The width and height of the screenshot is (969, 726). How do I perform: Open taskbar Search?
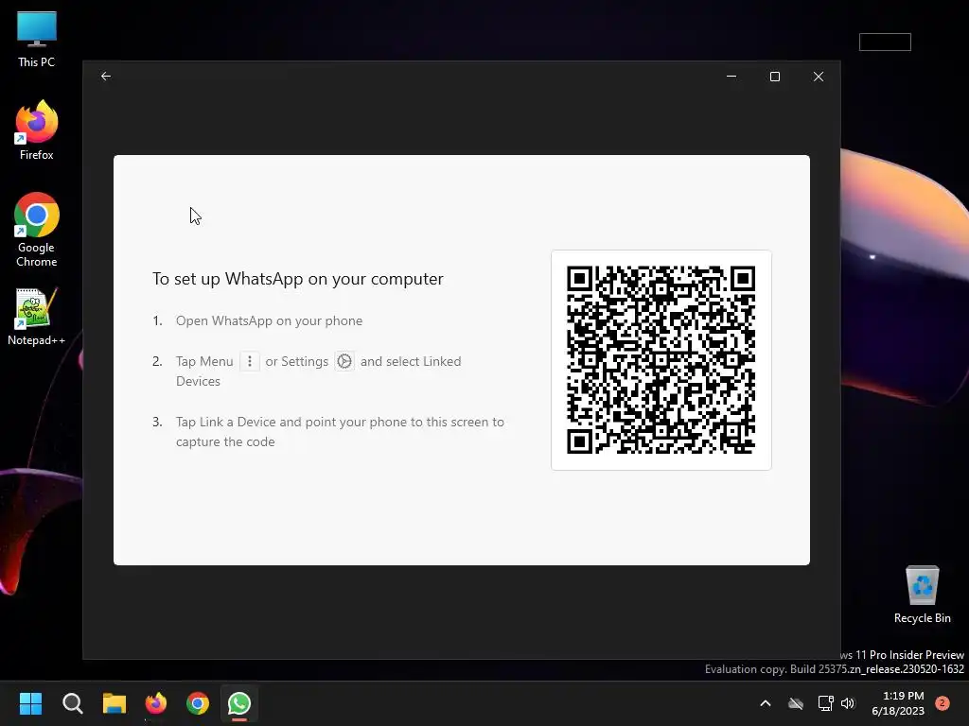click(x=72, y=703)
